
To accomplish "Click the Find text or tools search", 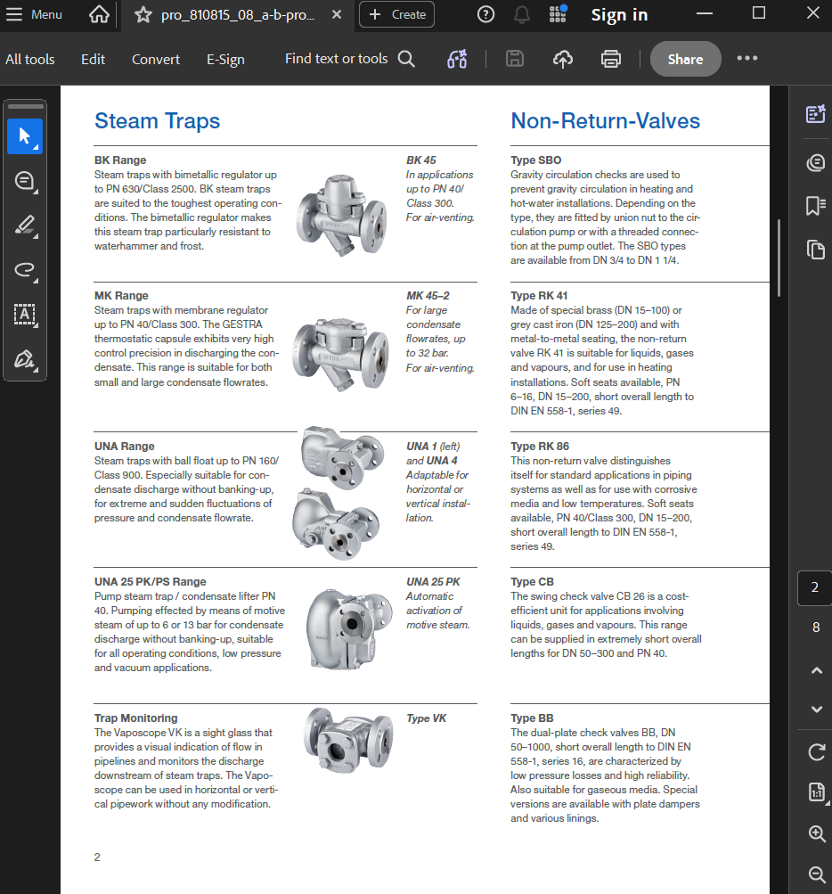I will click(x=350, y=59).
